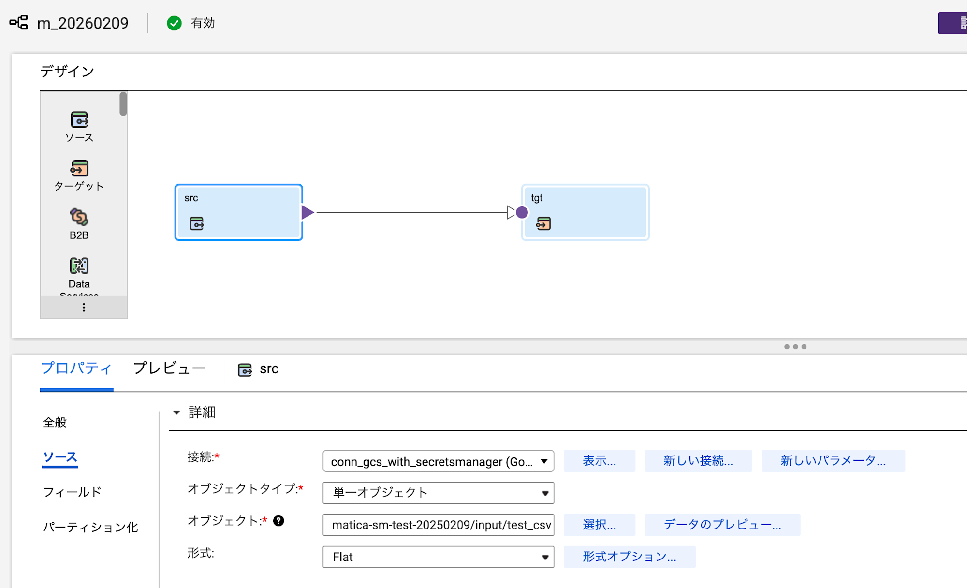Open the palette's three-dot overflow menu
Screen dimensions: 967x588
84,308
